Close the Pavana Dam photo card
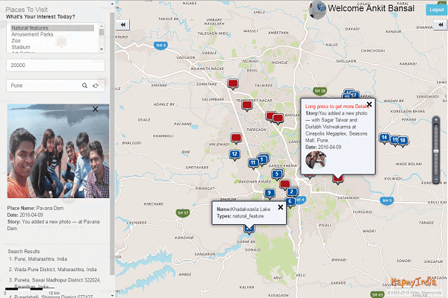Image resolution: width=448 pixels, height=298 pixels. click(95, 110)
